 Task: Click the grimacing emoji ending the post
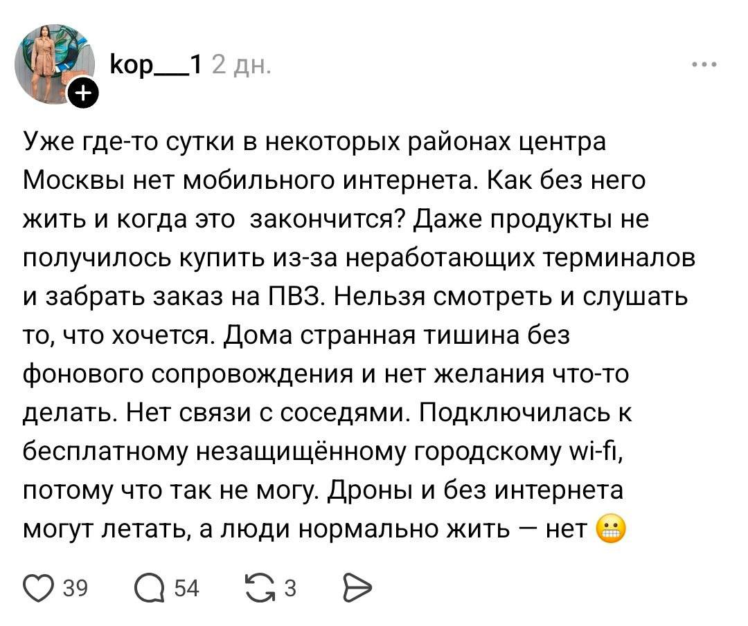click(610, 530)
